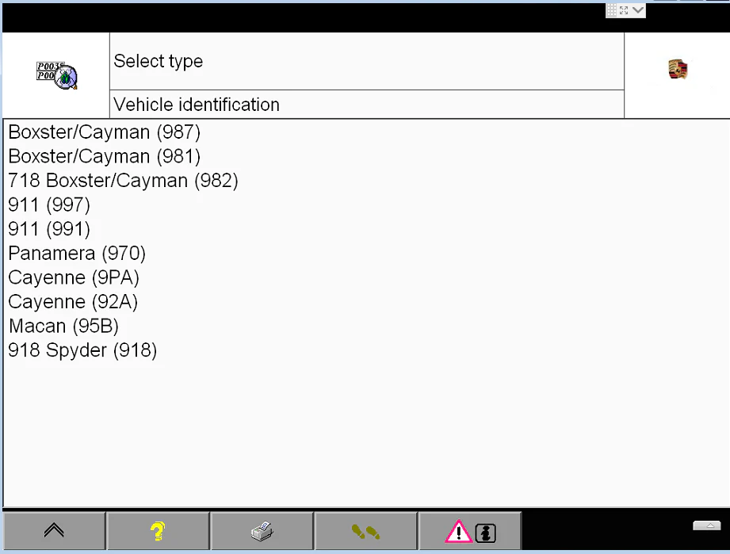Click the dotted grid handle icon
This screenshot has height=554, width=730.
pyautogui.click(x=611, y=10)
